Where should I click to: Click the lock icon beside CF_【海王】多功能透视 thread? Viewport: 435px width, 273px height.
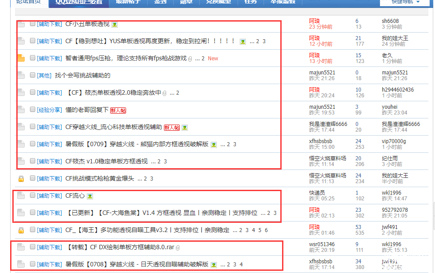(x=21, y=230)
